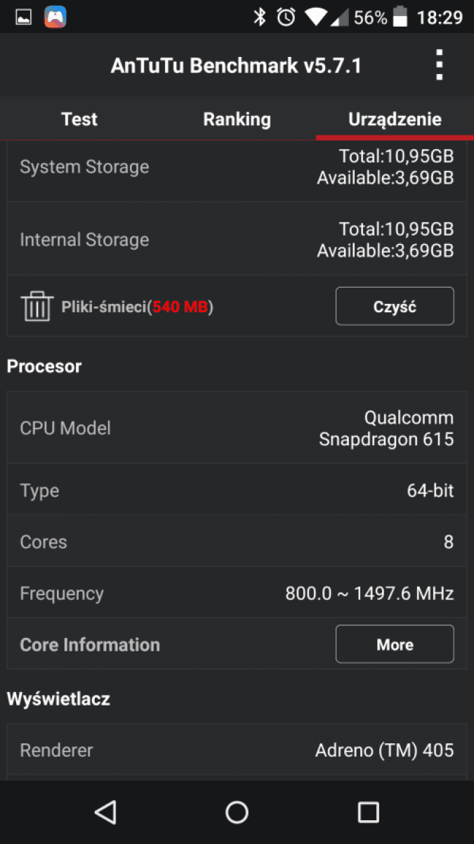Switch to the Test tab

pos(79,119)
